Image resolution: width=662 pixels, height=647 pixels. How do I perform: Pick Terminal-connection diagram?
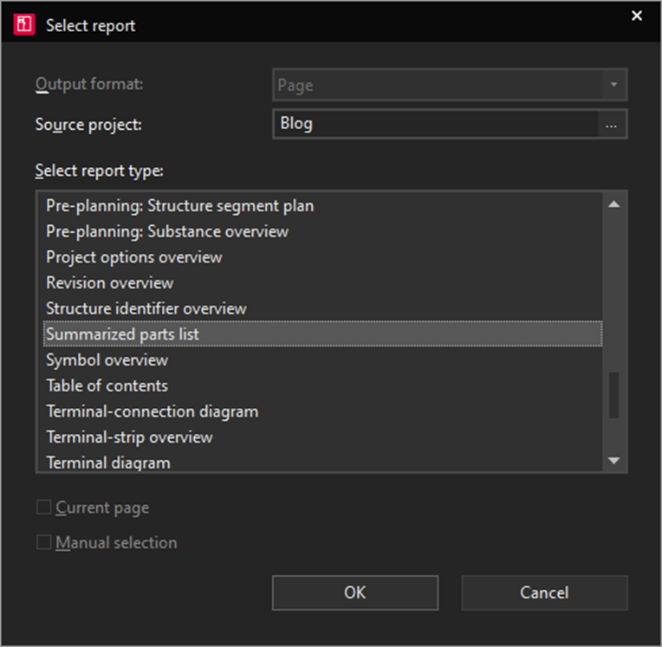(322, 411)
